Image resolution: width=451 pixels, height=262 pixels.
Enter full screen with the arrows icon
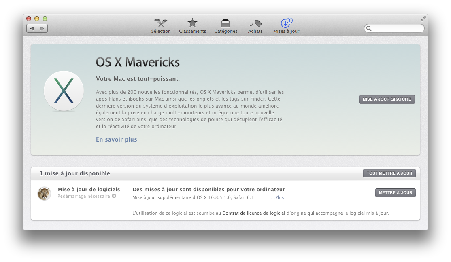[423, 19]
